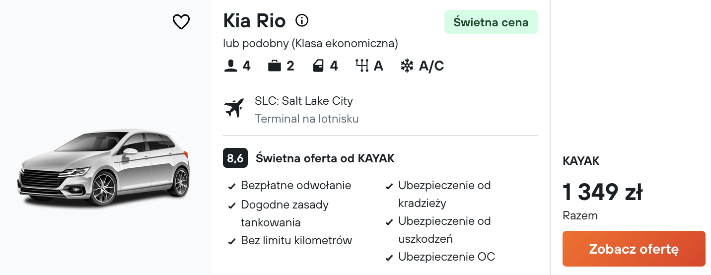Open the Zobacz ofertę button

(634, 249)
